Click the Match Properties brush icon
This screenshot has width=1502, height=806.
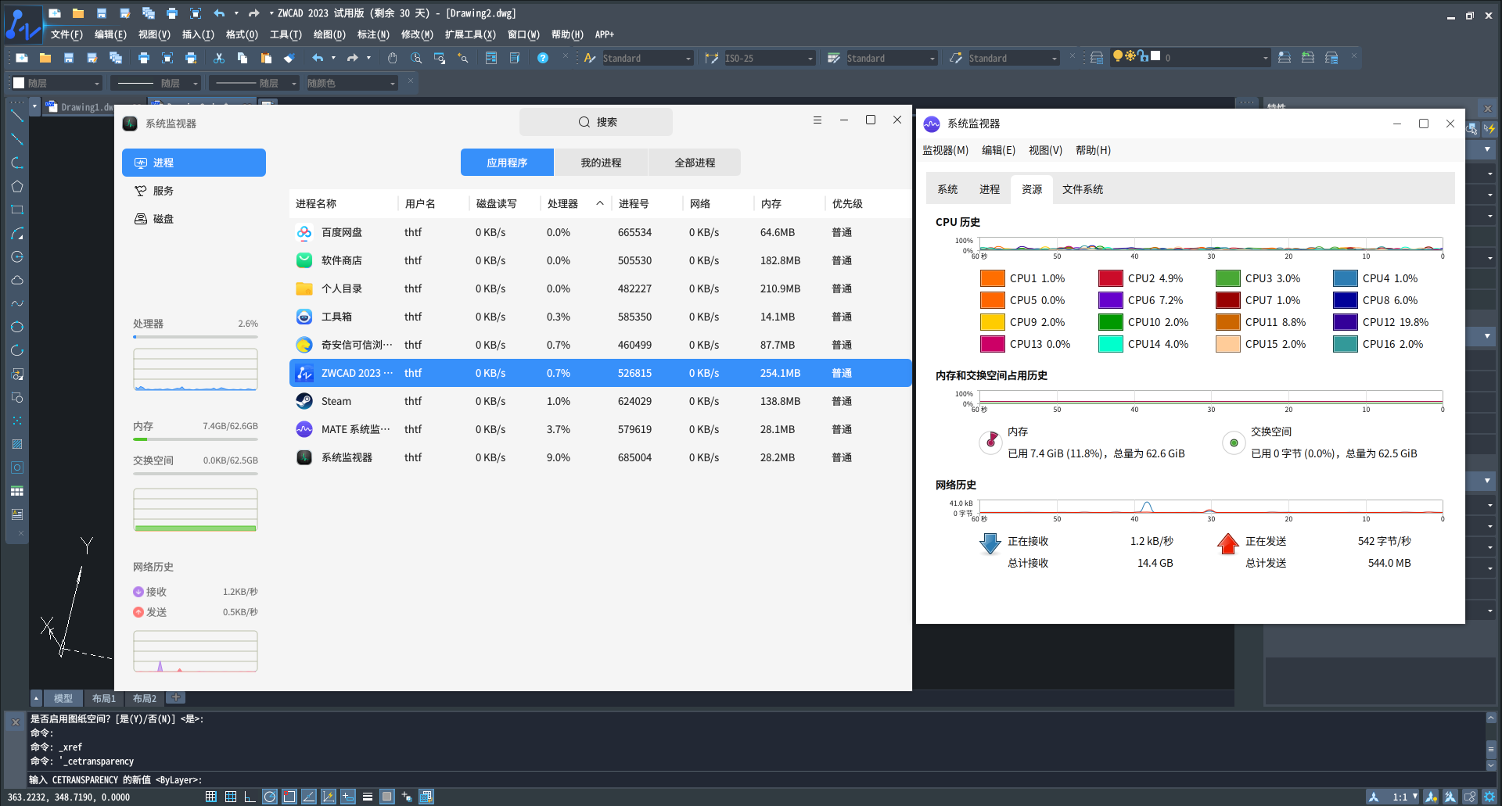[289, 58]
